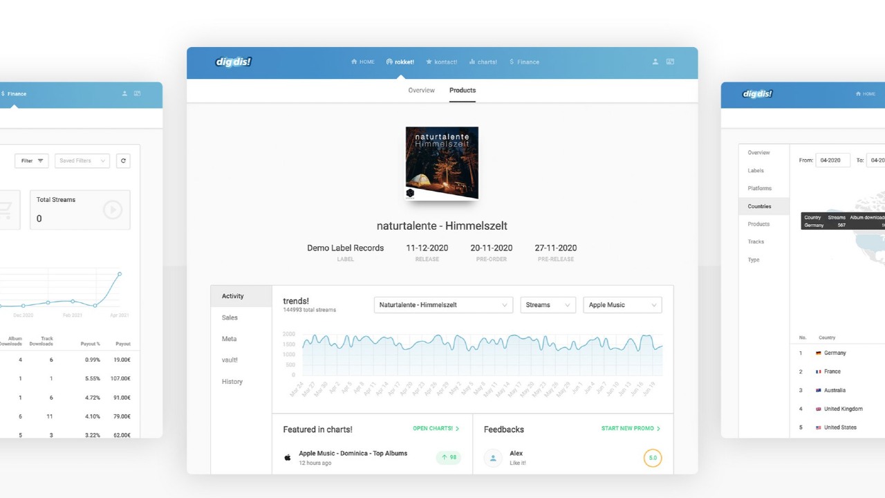Expand the Naturtalente - Himmelszelt dropdown
This screenshot has width=885, height=498.
point(443,305)
